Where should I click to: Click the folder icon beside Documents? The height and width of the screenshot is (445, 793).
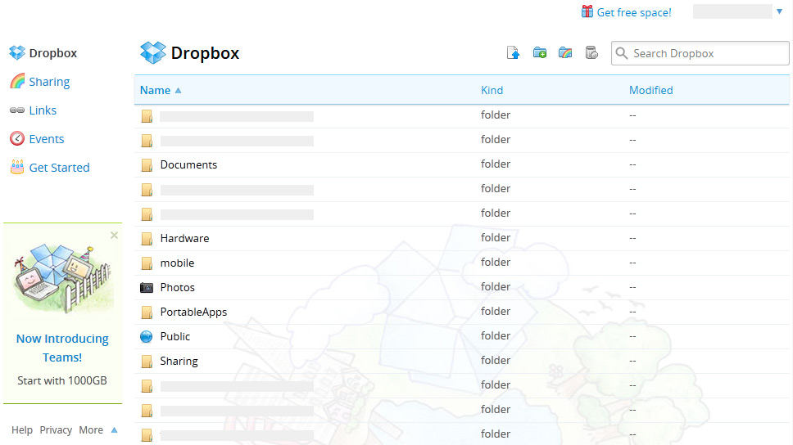[x=147, y=164]
